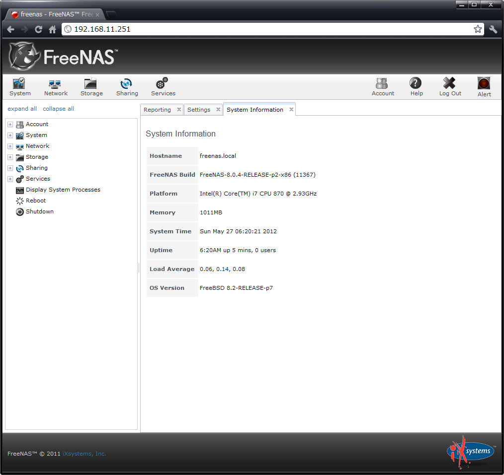Click the Load Average value
The image size is (504, 475).
[x=223, y=270]
